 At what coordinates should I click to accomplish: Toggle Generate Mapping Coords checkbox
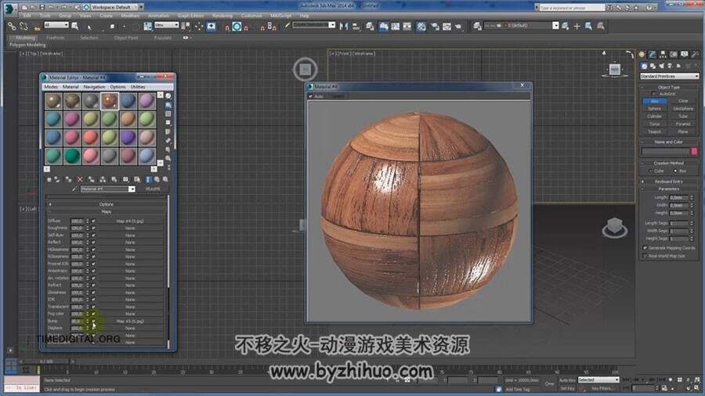coord(645,248)
